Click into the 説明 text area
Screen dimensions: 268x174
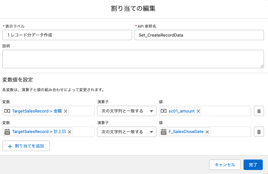click(133, 59)
